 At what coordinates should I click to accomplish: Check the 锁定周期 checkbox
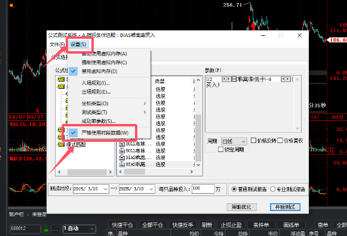coord(220,150)
